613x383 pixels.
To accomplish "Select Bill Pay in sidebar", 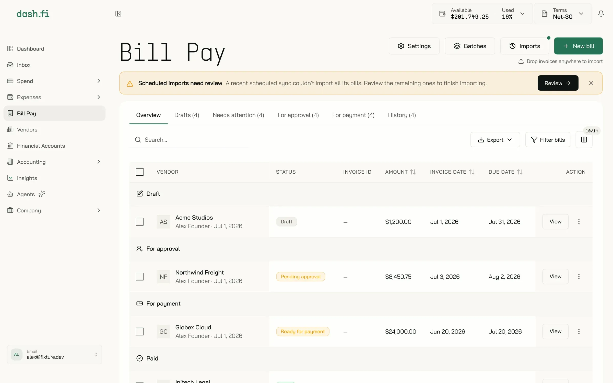I will point(54,113).
